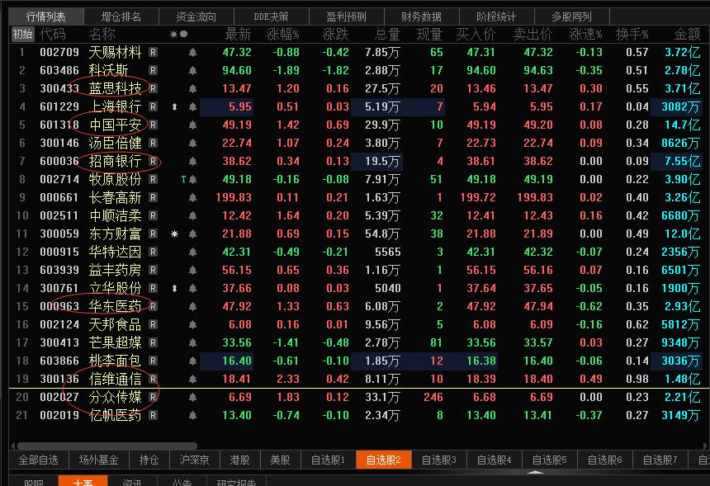The image size is (710, 486).
Task: Select the stock name 蓝思科技
Action: click(115, 88)
